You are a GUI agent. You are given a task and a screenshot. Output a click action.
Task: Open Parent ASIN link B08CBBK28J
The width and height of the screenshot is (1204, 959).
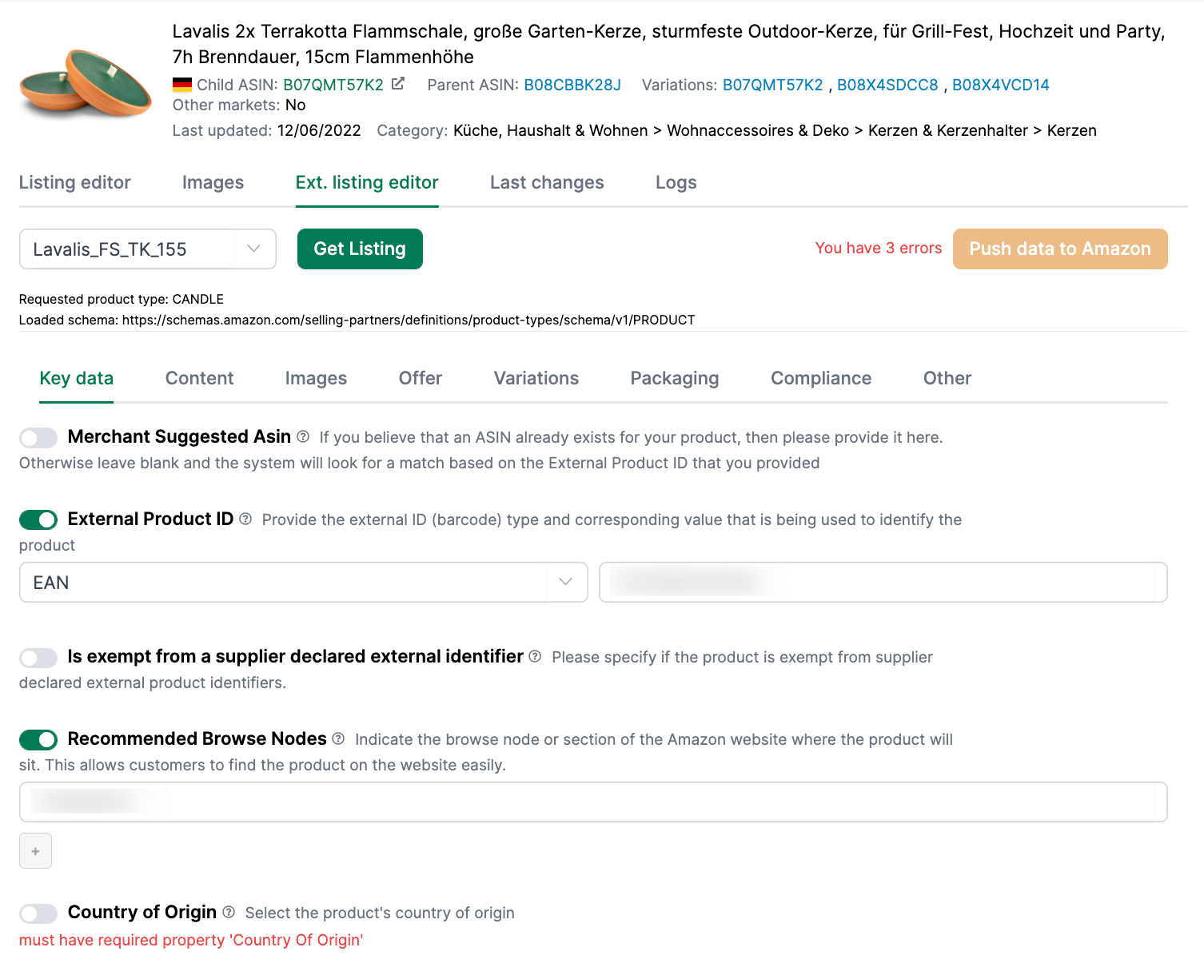[572, 85]
